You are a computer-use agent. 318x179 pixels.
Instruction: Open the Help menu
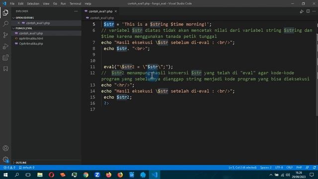88,3
